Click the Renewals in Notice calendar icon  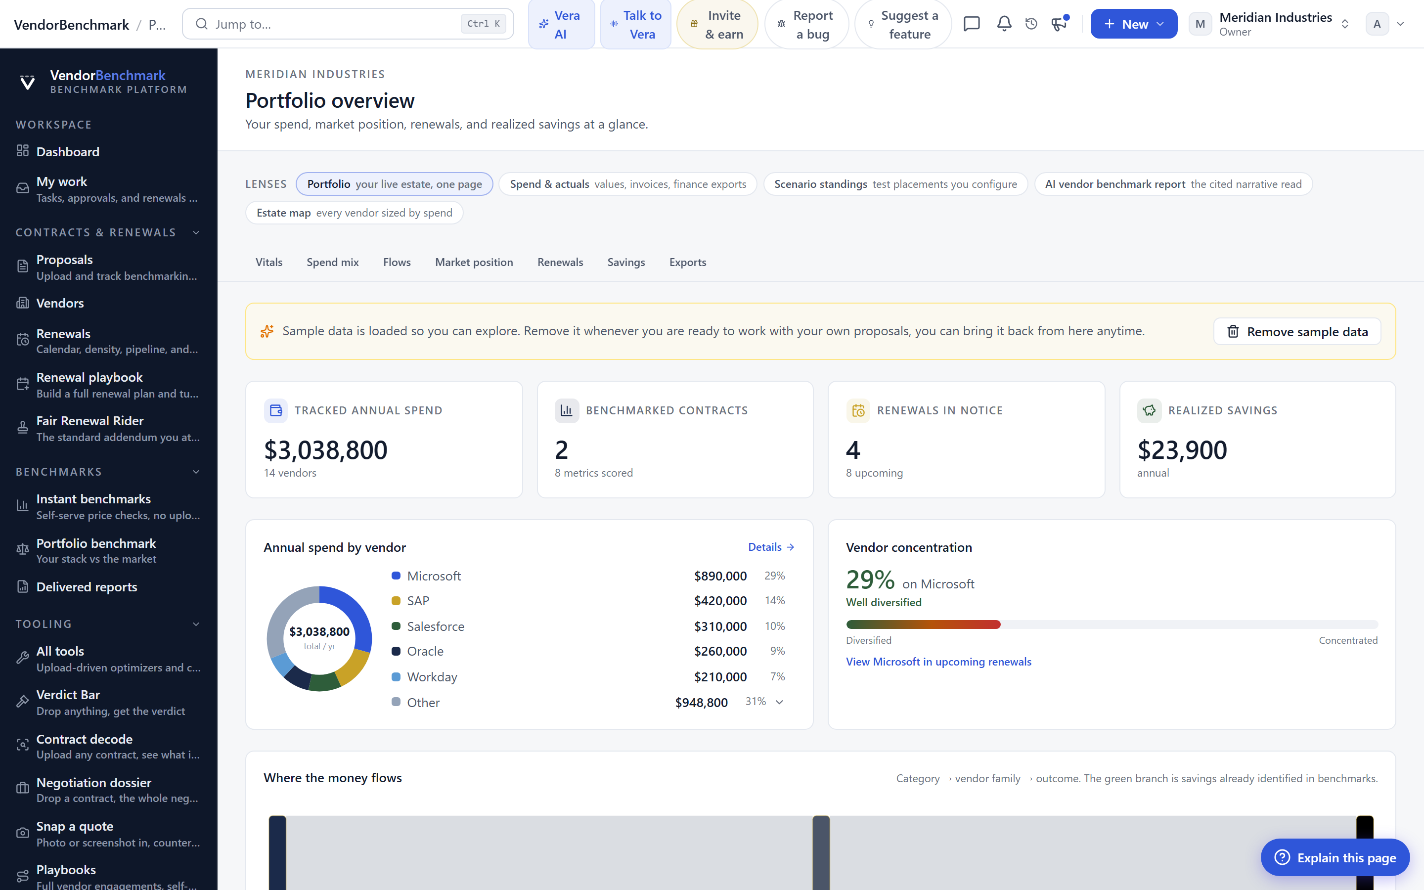tap(858, 410)
